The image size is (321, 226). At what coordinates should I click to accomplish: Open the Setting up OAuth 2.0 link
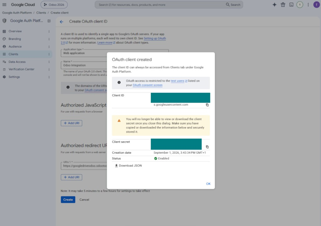pos(155,38)
